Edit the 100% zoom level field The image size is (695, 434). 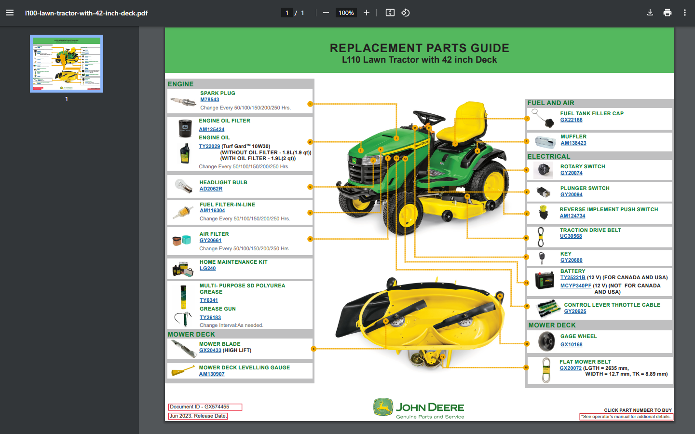[x=346, y=13]
